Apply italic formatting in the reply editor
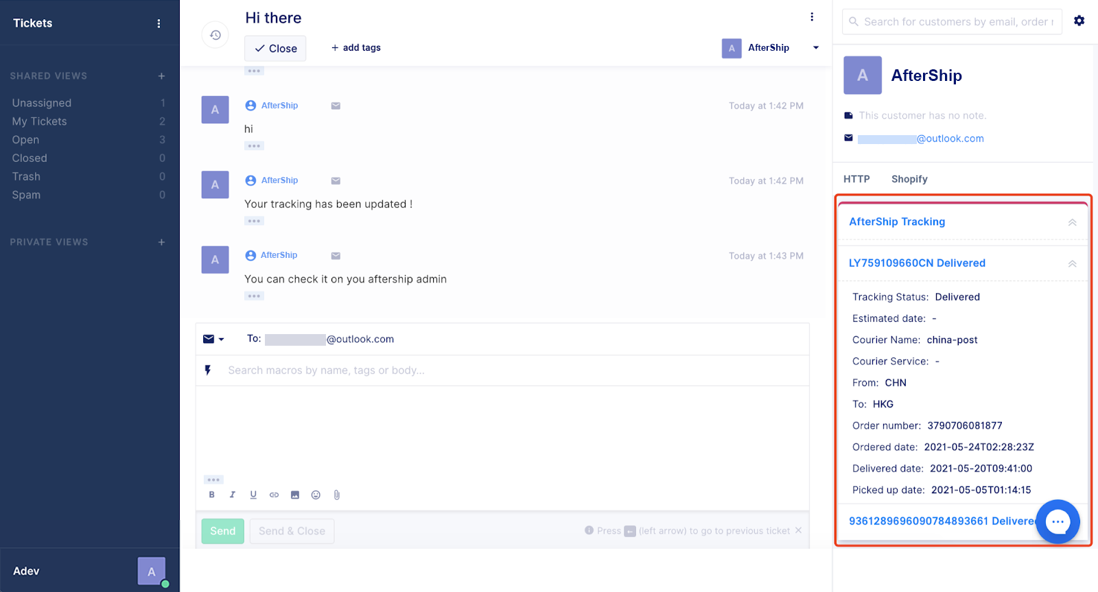The width and height of the screenshot is (1098, 592). pyautogui.click(x=233, y=495)
